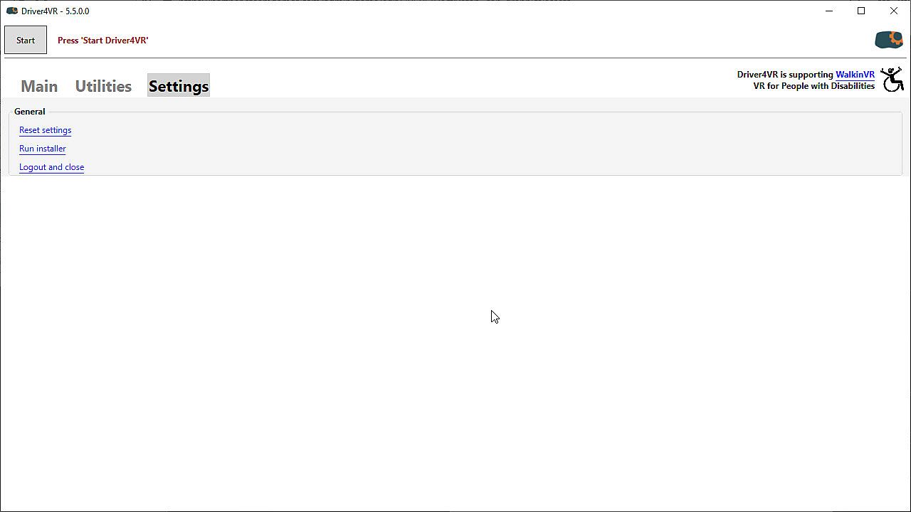The height and width of the screenshot is (512, 911).
Task: Click 'VR for People with Disabilities' text
Action: (813, 86)
